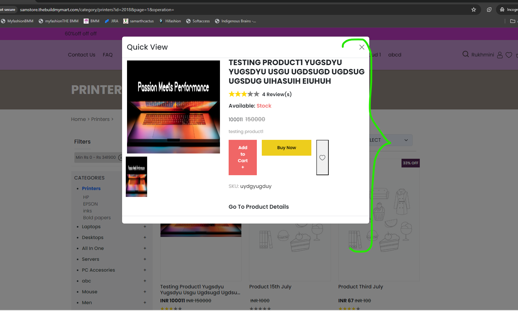This screenshot has width=518, height=311.
Task: Open the Rukhmini account menu
Action: pyautogui.click(x=483, y=55)
